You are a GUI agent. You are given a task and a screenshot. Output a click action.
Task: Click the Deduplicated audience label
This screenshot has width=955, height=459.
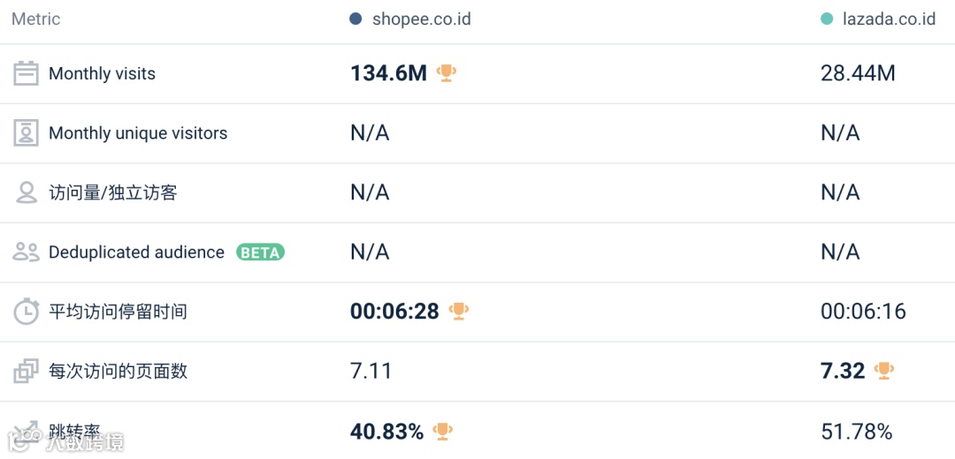click(x=136, y=252)
